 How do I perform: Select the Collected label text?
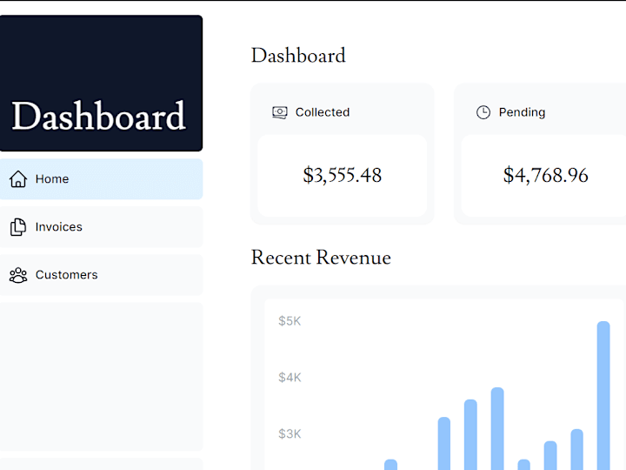(x=323, y=112)
